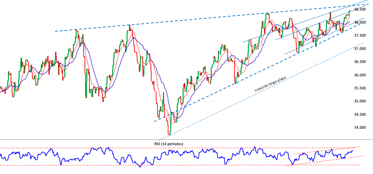Click the 34.000 price axis label
Viewport: 373px width, 174px height.
(x=360, y=127)
